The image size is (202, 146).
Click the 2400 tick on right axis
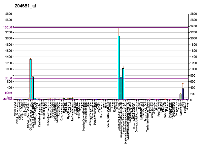click(193, 26)
